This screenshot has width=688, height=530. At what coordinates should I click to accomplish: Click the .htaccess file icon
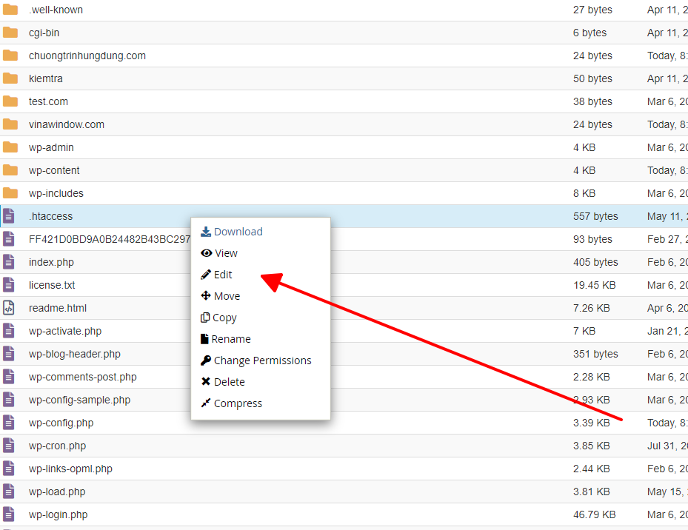[9, 216]
